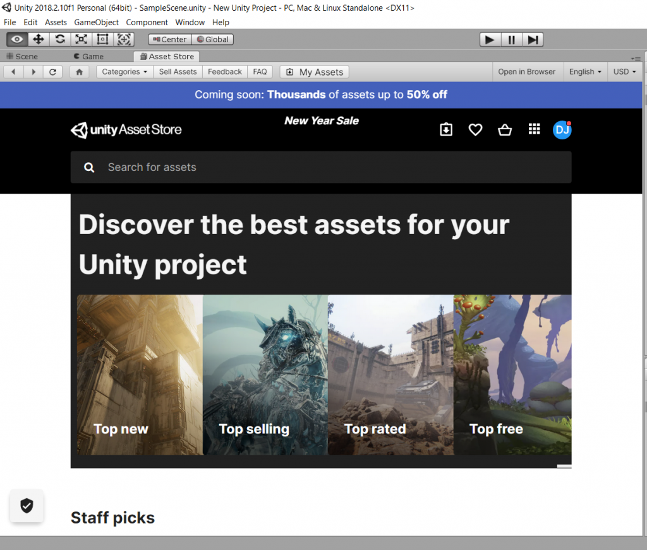
Task: Step forward one frame
Action: tap(533, 40)
